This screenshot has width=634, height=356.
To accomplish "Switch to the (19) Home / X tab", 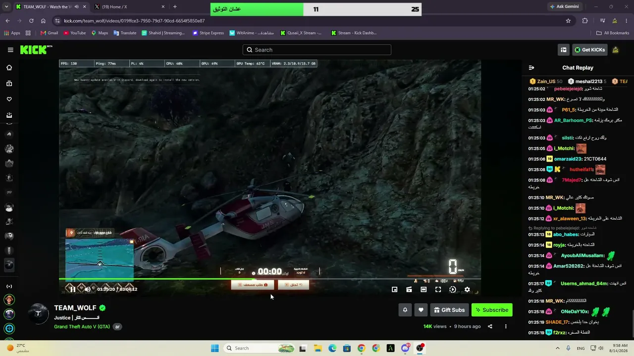I will point(130,7).
